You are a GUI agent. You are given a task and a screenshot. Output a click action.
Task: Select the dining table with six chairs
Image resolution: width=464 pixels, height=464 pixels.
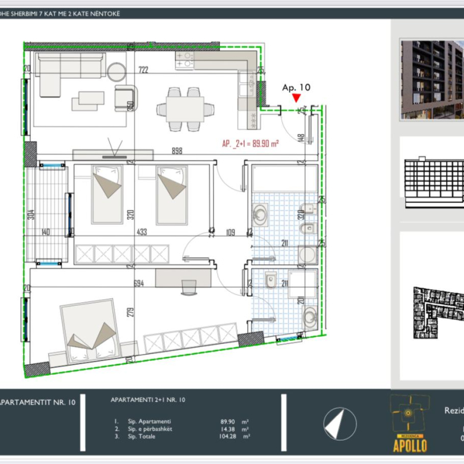coord(185,109)
